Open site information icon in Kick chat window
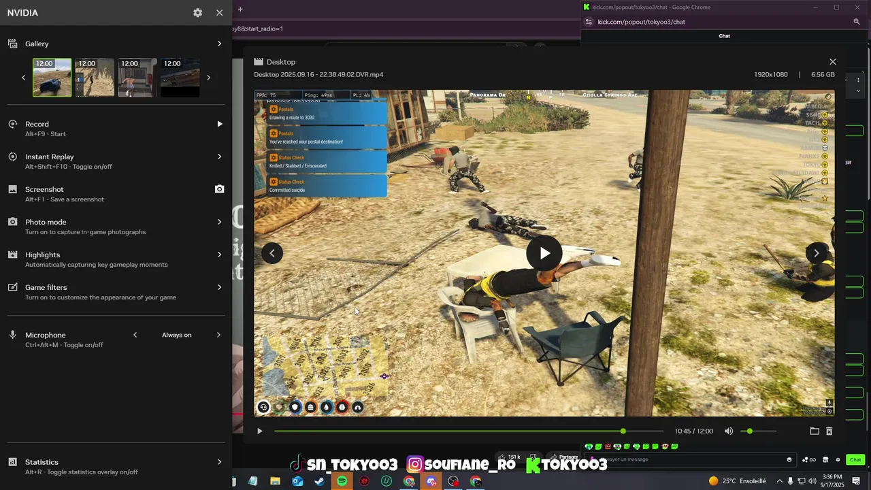 (589, 22)
